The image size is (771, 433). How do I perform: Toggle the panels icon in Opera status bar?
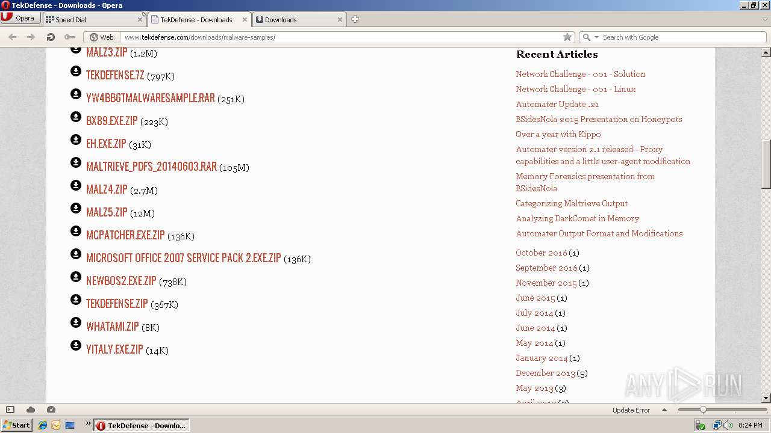(10, 410)
